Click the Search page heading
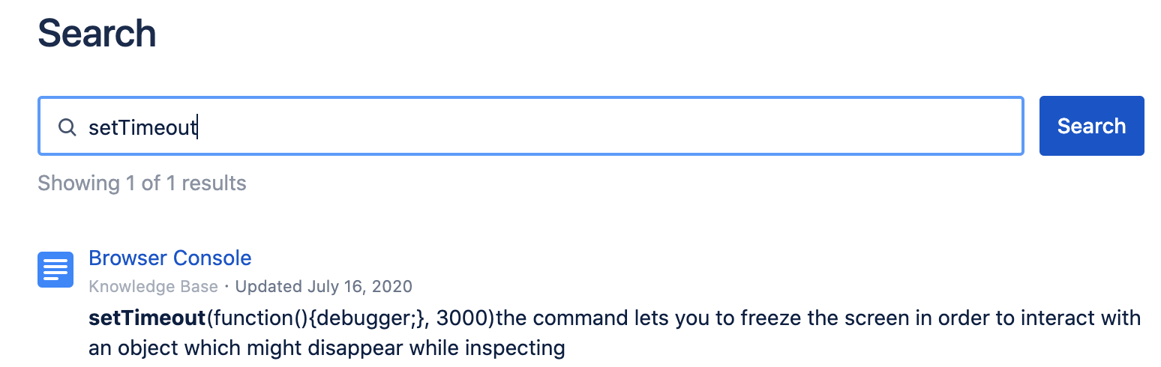The width and height of the screenshot is (1161, 367). [x=97, y=34]
